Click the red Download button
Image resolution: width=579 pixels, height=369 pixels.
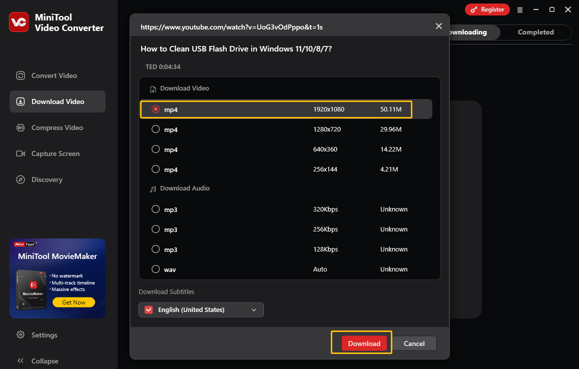click(364, 343)
